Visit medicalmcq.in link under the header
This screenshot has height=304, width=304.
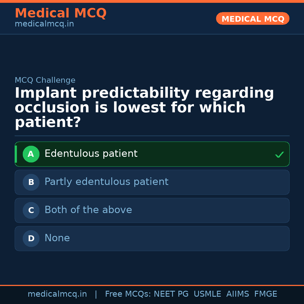[44, 24]
